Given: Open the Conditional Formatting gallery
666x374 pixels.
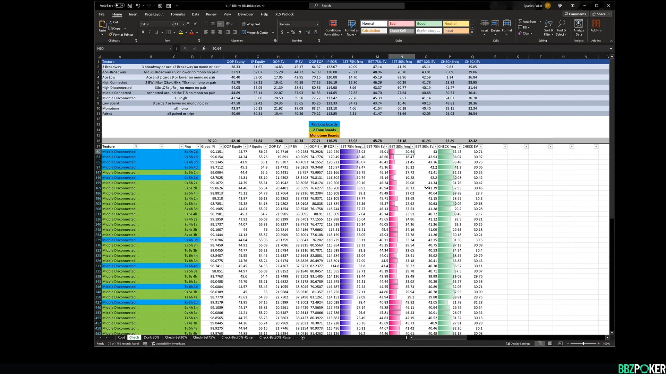Looking at the screenshot, I should 333,28.
